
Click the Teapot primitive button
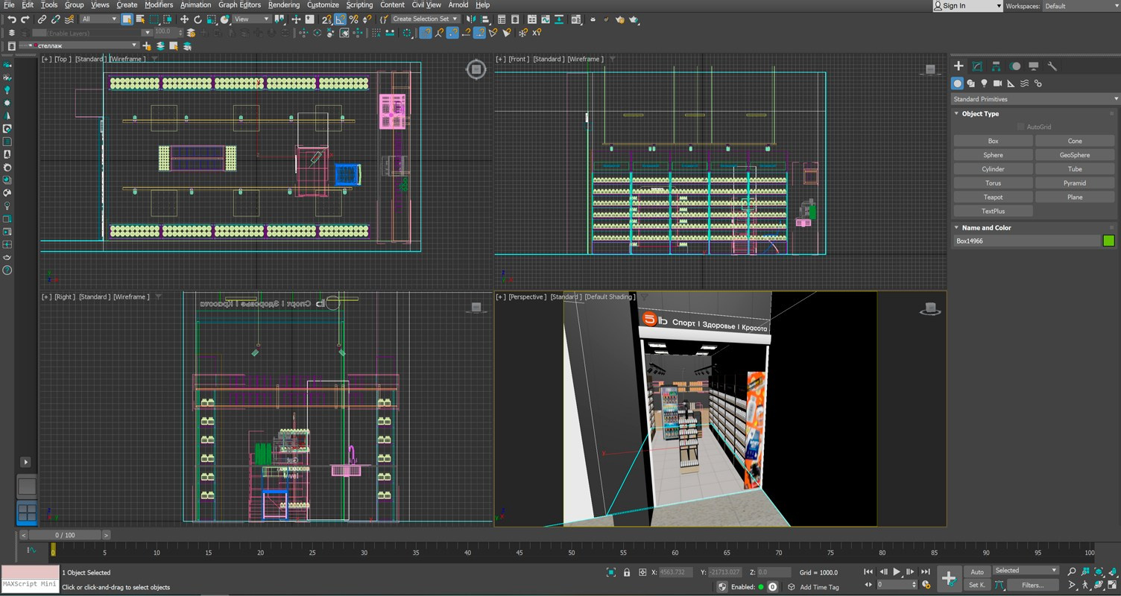coord(993,197)
